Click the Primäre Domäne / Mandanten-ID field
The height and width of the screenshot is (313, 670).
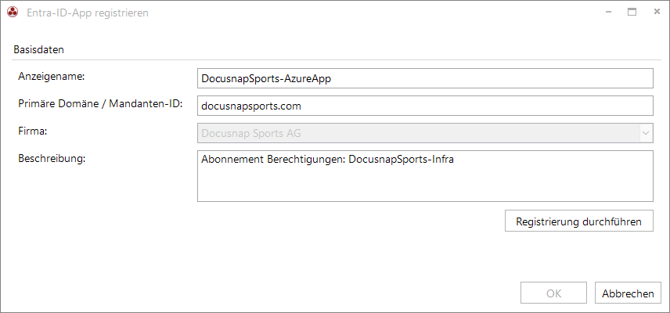[425, 106]
